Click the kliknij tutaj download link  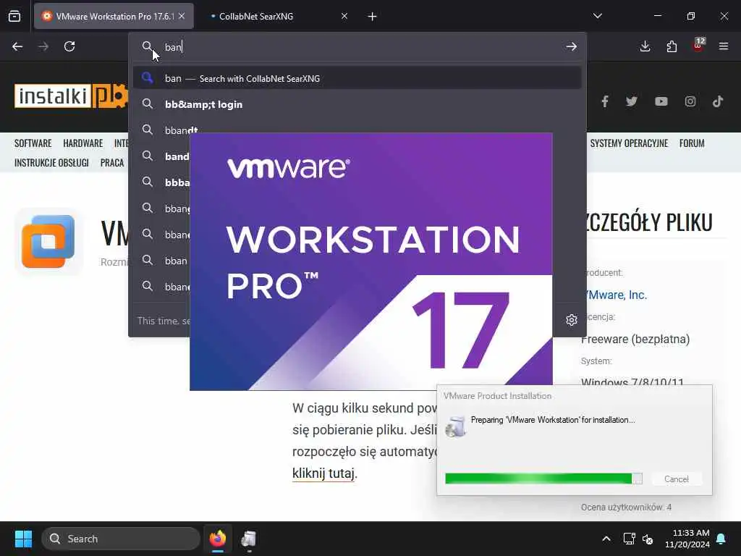[x=323, y=473]
